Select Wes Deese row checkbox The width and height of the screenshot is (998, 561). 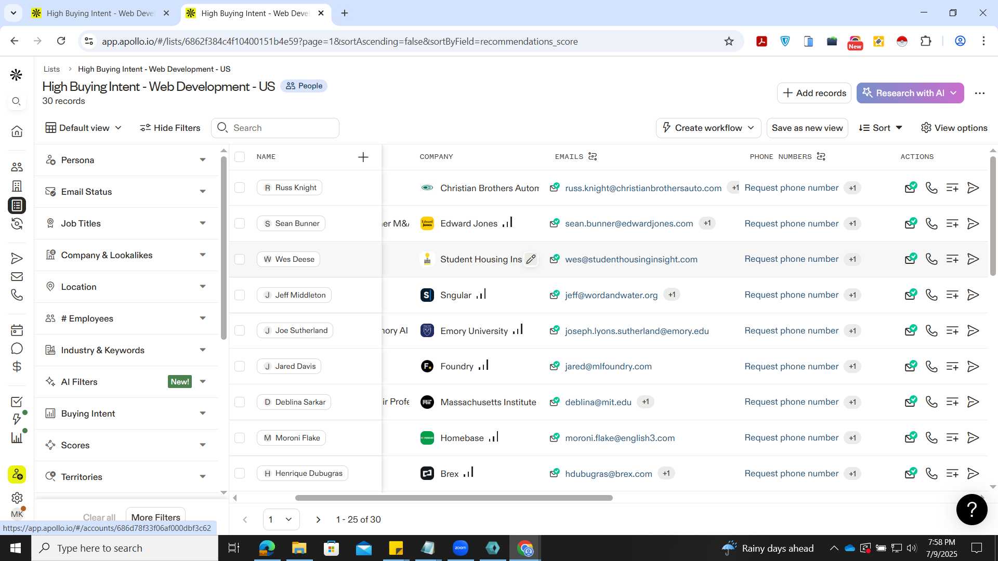(x=240, y=259)
